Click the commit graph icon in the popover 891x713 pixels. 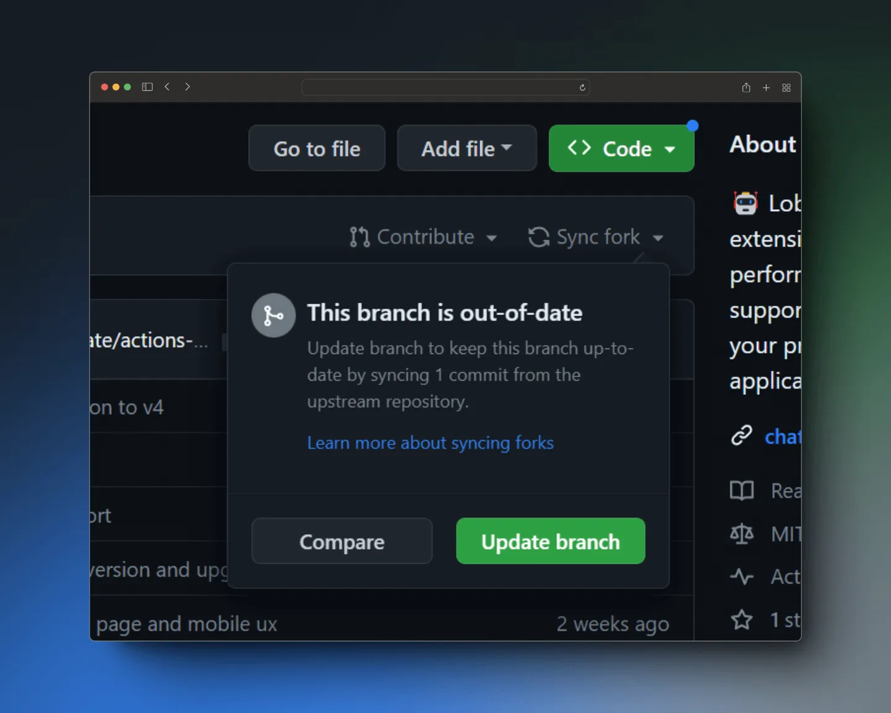273,315
